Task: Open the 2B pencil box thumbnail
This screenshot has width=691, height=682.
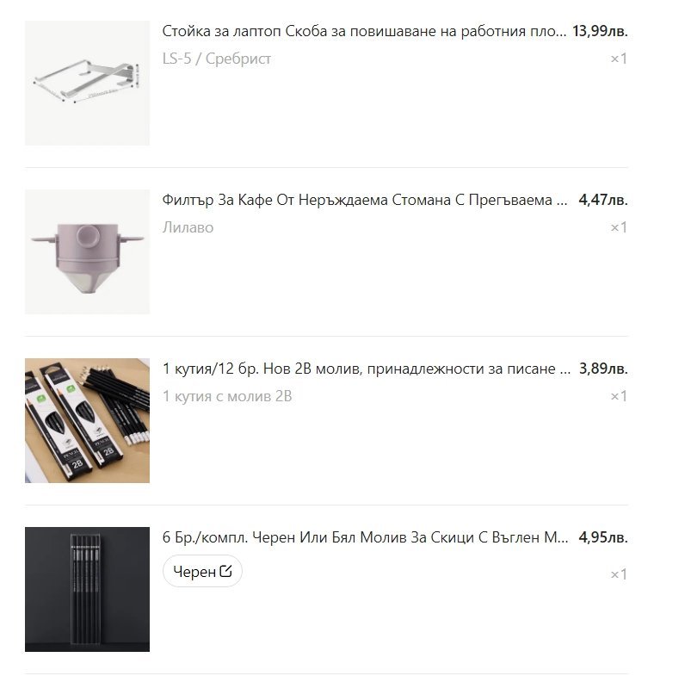Action: tap(87, 420)
